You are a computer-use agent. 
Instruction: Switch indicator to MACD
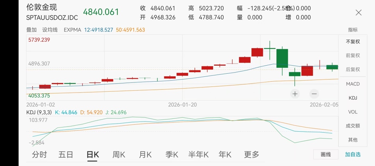pos(353,84)
